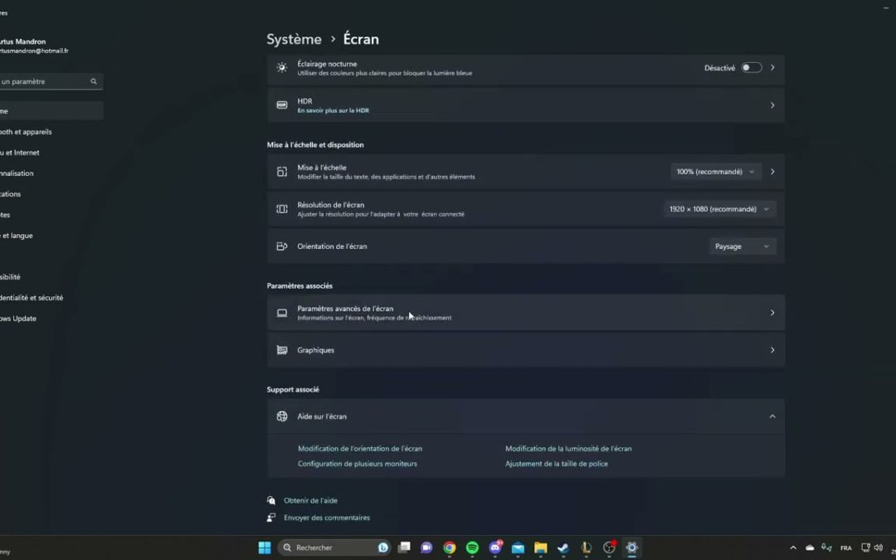
Task: Launch the Teams chat taskbar icon
Action: pos(426,548)
